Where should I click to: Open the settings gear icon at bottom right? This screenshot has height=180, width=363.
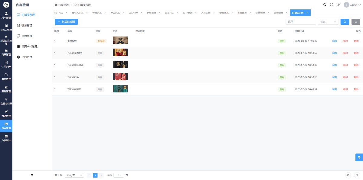[357, 175]
